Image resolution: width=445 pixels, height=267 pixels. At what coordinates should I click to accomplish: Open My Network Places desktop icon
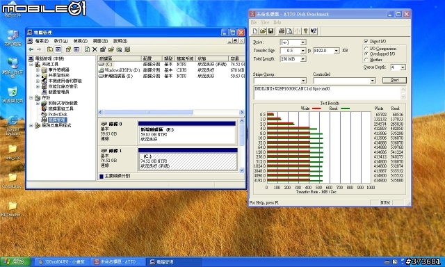tap(13, 67)
